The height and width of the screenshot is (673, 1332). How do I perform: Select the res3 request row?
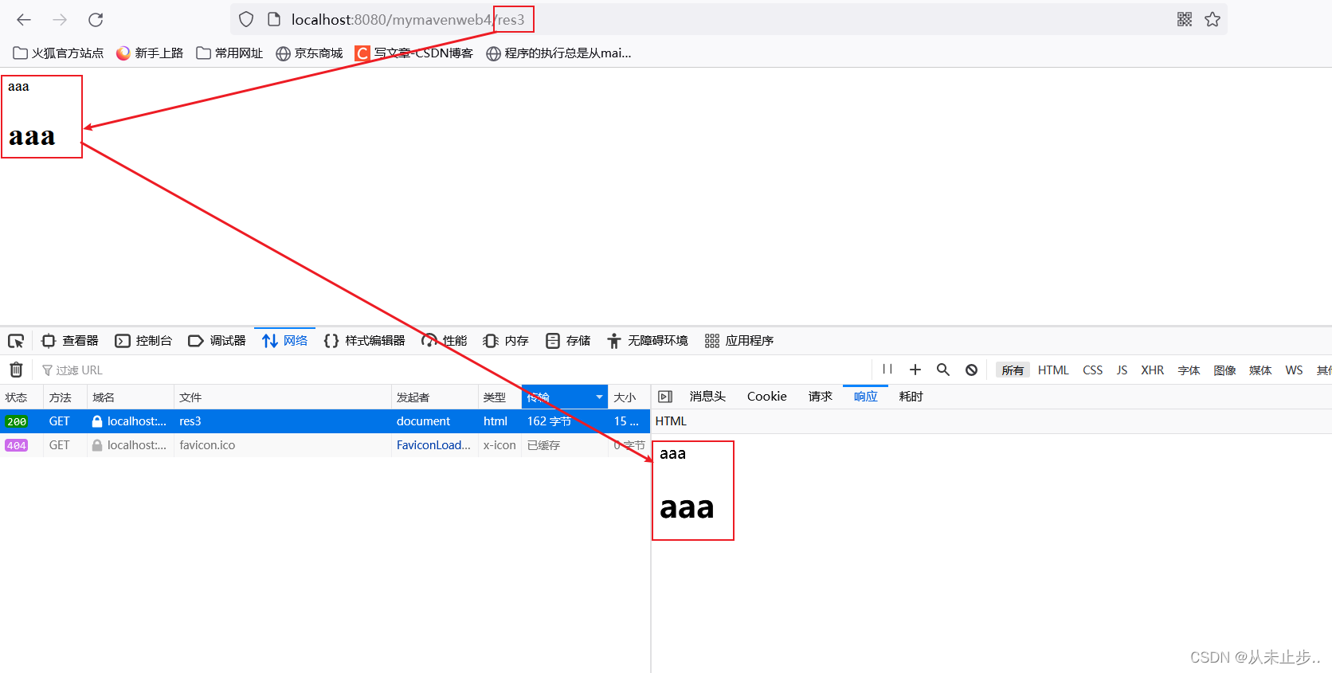coord(325,421)
